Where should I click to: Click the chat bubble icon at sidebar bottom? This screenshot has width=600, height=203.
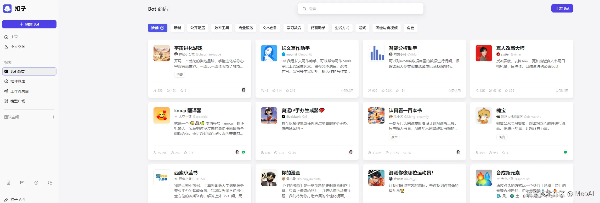pos(36,183)
